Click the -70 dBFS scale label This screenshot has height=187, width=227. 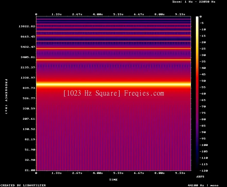[x=203, y=106]
